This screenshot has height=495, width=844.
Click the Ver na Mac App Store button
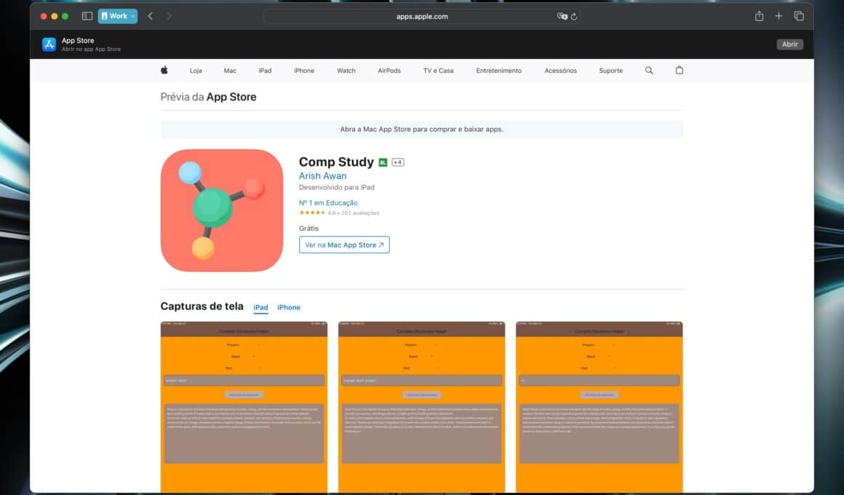tap(344, 245)
